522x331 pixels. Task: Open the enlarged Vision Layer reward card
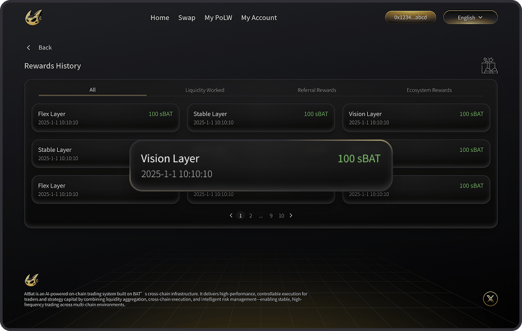[261, 165]
